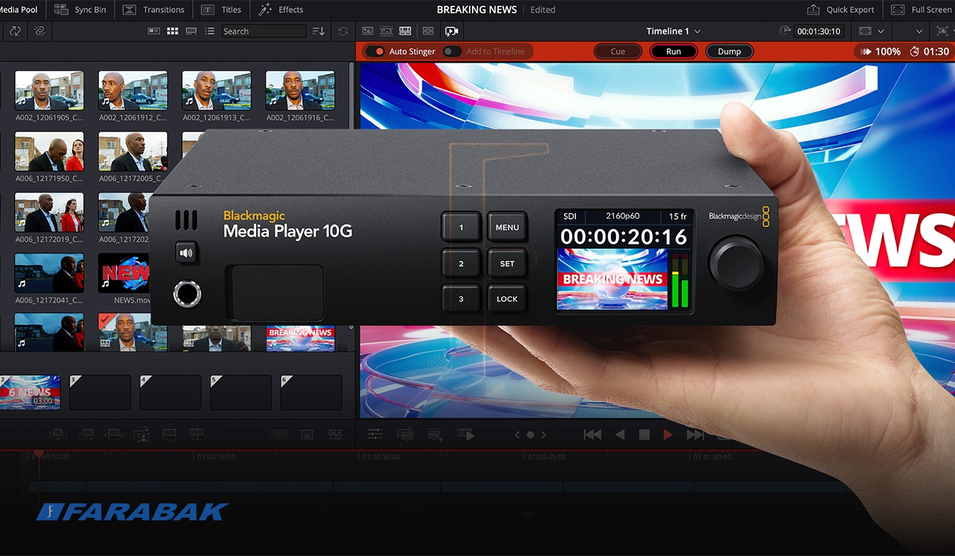Viewport: 955px width, 556px height.
Task: Select the multiview grid icon
Action: pyautogui.click(x=428, y=31)
